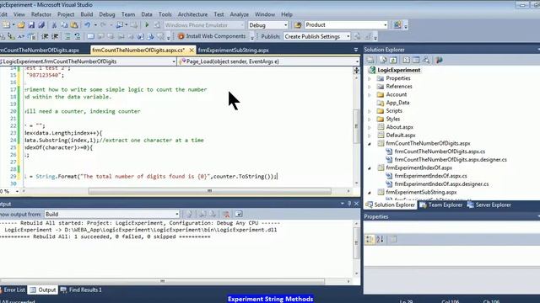This screenshot has height=303, width=540.
Task: Click the Undo arrow icon
Action: point(88,25)
